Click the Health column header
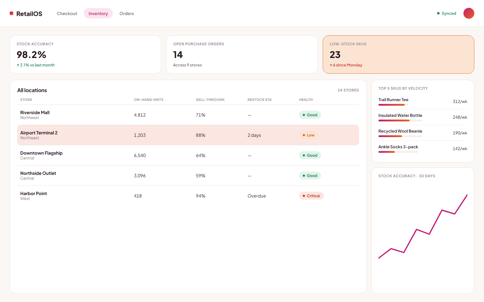The width and height of the screenshot is (484, 302). click(x=306, y=100)
